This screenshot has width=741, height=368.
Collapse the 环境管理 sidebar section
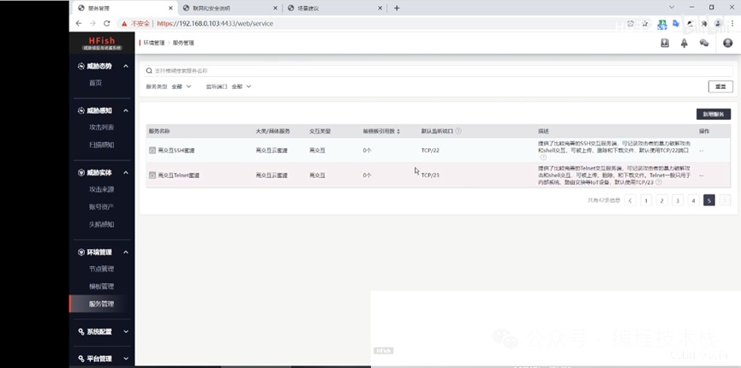click(x=125, y=252)
